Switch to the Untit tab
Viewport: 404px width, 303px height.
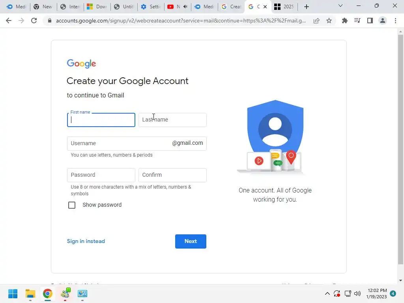tap(123, 7)
